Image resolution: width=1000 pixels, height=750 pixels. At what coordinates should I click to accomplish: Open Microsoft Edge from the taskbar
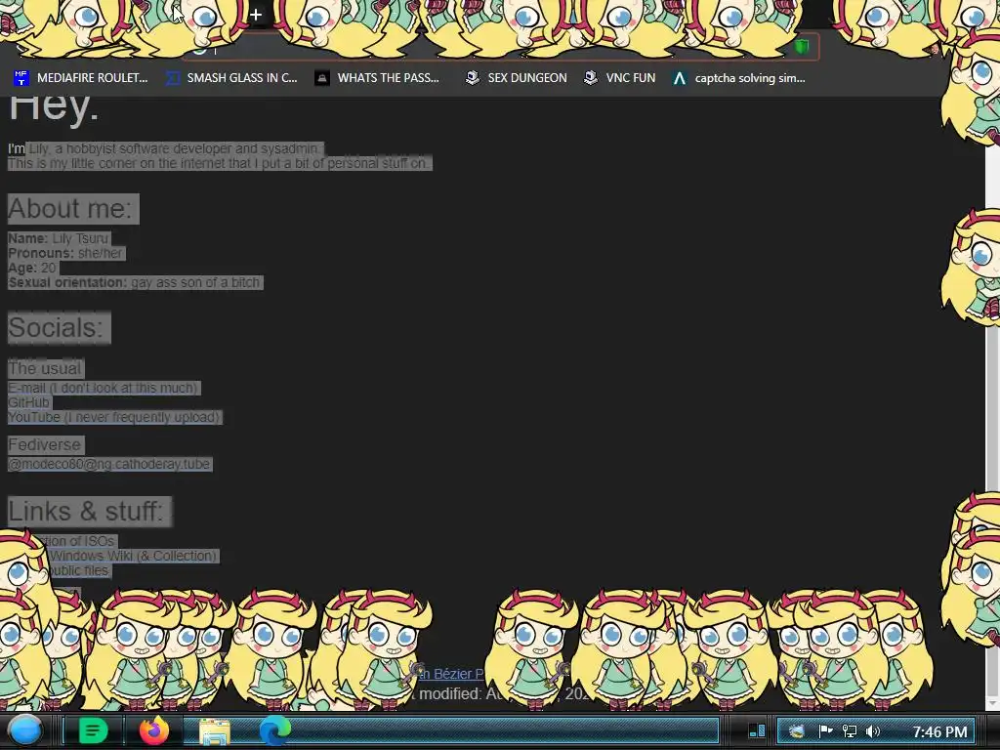coord(274,730)
